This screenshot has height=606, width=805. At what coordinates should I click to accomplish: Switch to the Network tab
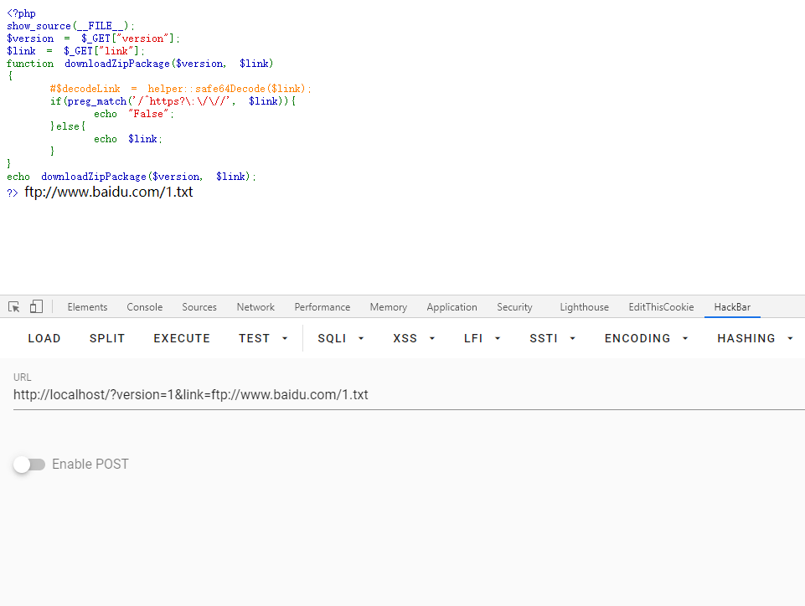pyautogui.click(x=255, y=307)
